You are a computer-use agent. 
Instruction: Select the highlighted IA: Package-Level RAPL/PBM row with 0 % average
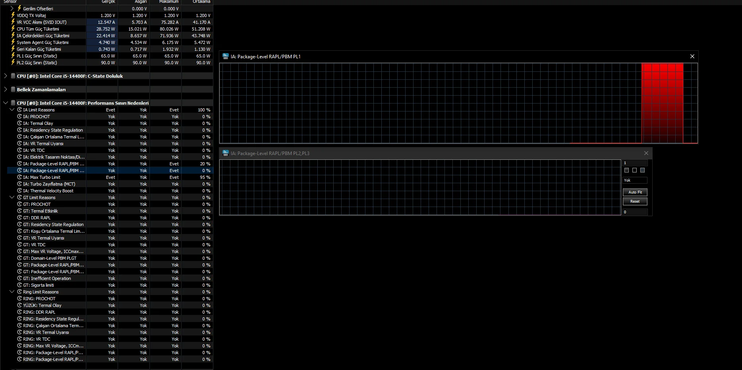pyautogui.click(x=110, y=171)
